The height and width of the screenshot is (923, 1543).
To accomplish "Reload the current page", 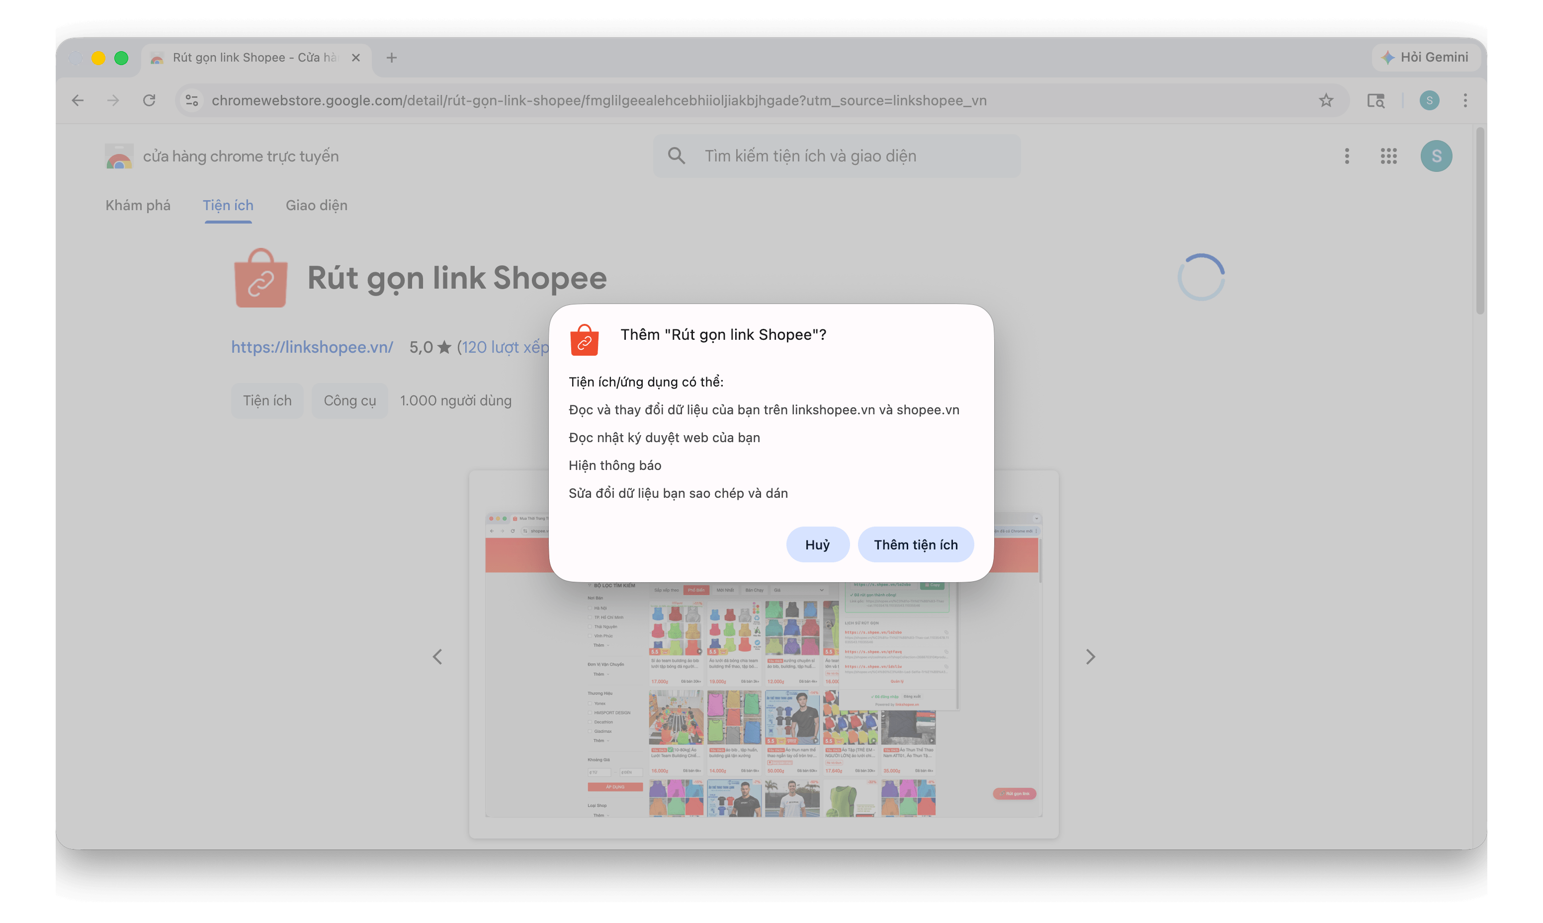I will [149, 100].
